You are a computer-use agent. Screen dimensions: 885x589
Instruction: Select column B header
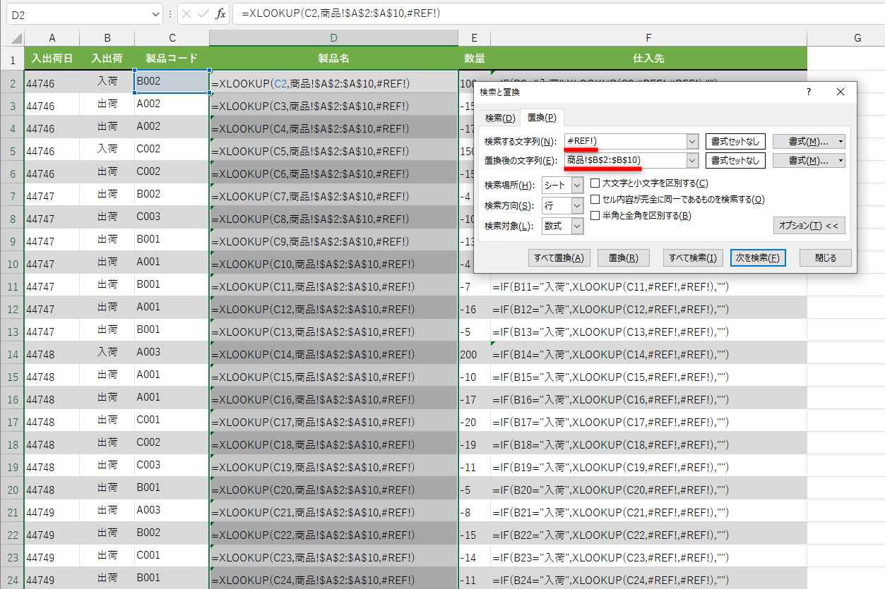107,38
